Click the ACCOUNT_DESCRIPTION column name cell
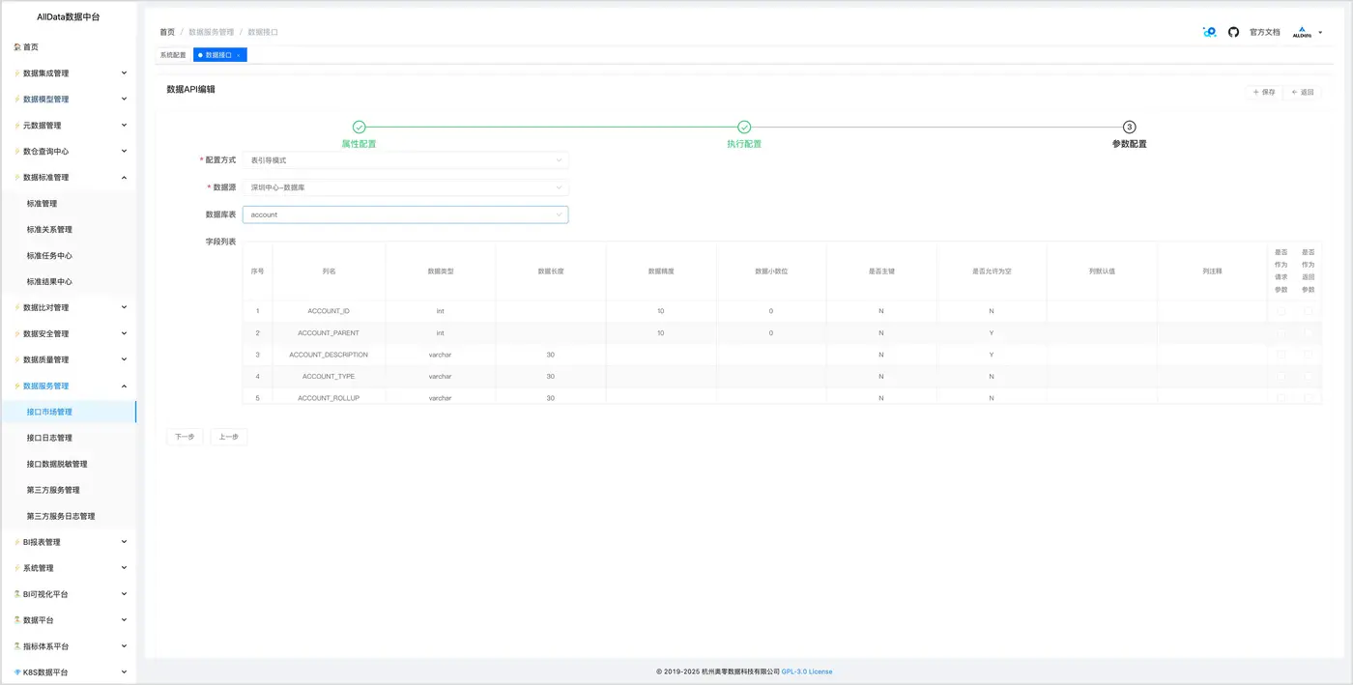The width and height of the screenshot is (1353, 685). pyautogui.click(x=329, y=355)
